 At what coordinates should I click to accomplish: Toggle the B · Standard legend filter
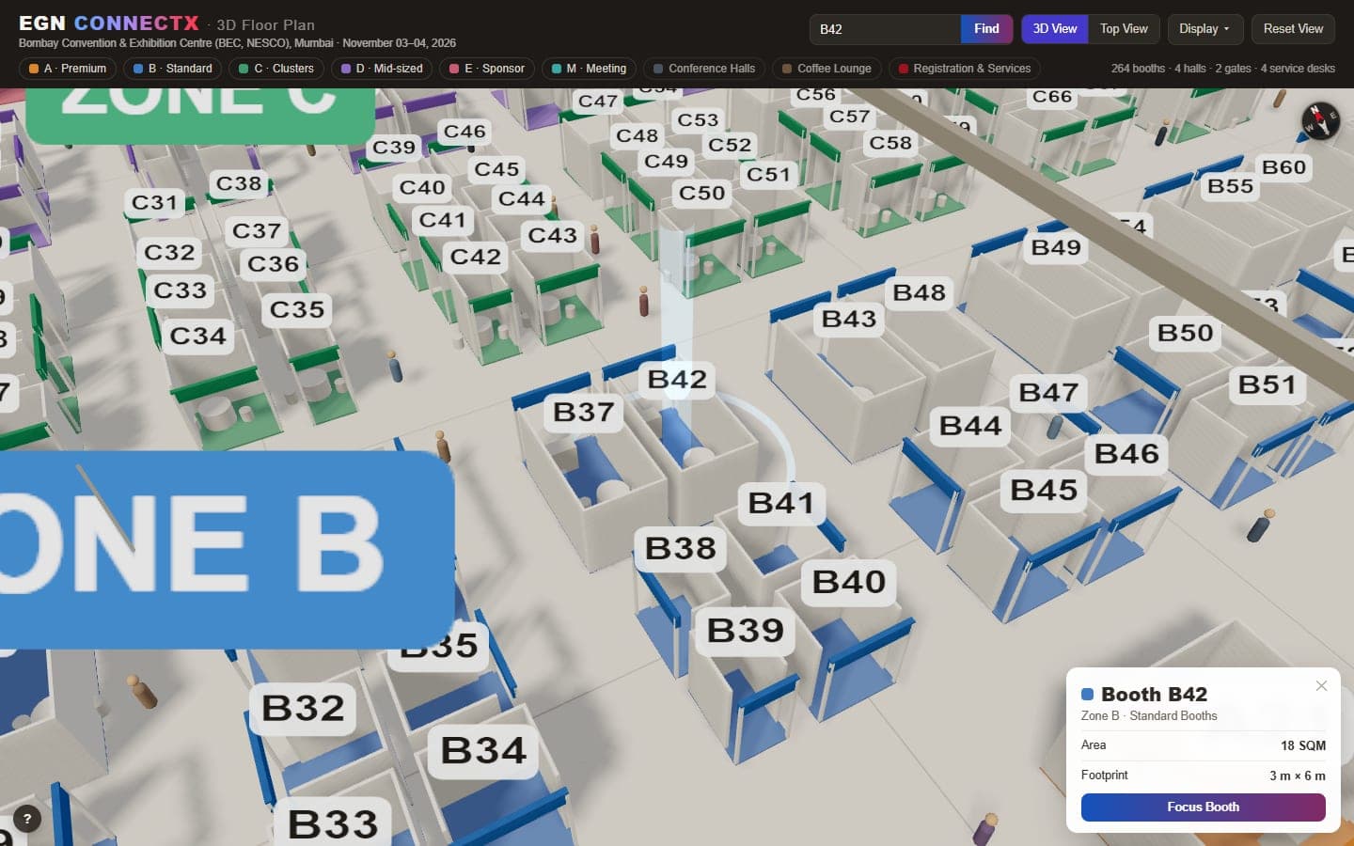click(173, 69)
